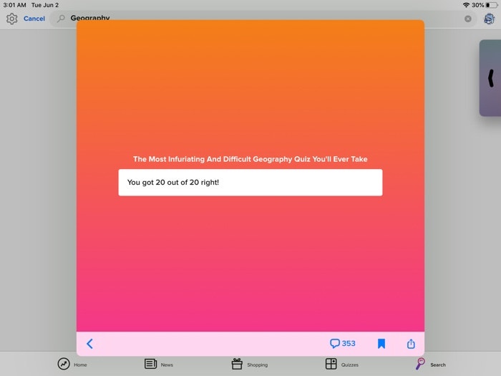Click the magnifying glass search icon

pos(62,19)
